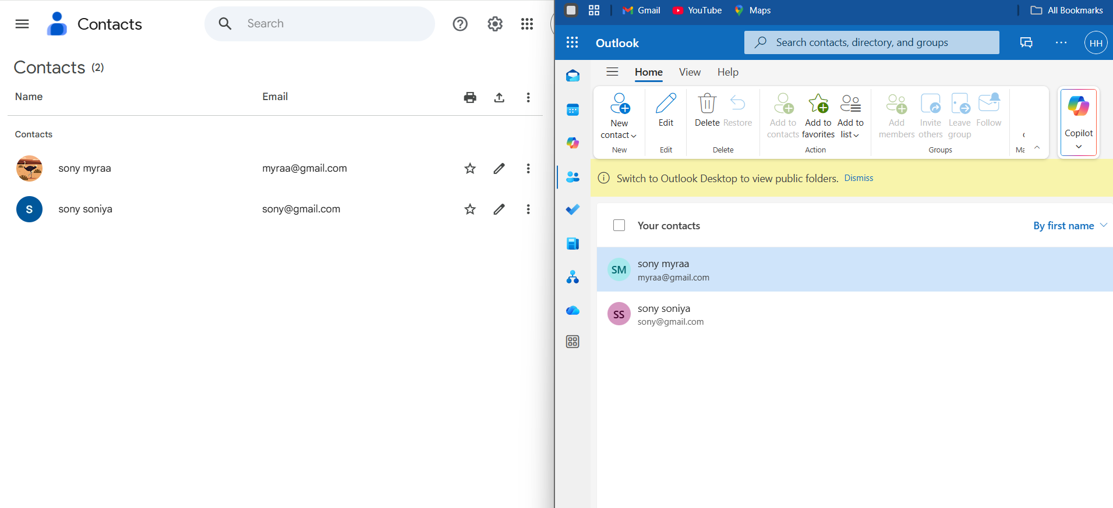This screenshot has height=508, width=1113.
Task: Edit sony myraa with pencil icon
Action: tap(499, 168)
